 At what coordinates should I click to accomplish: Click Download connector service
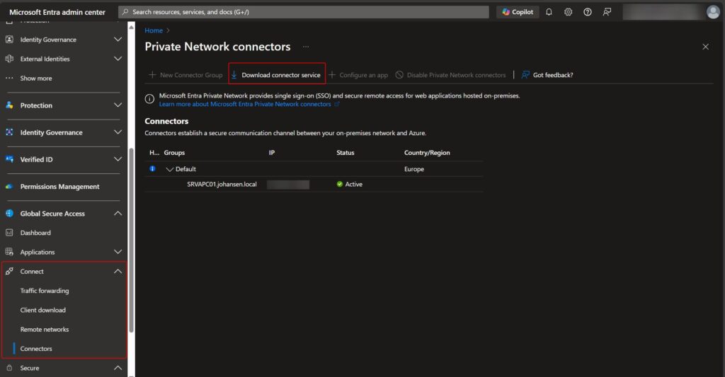(276, 75)
